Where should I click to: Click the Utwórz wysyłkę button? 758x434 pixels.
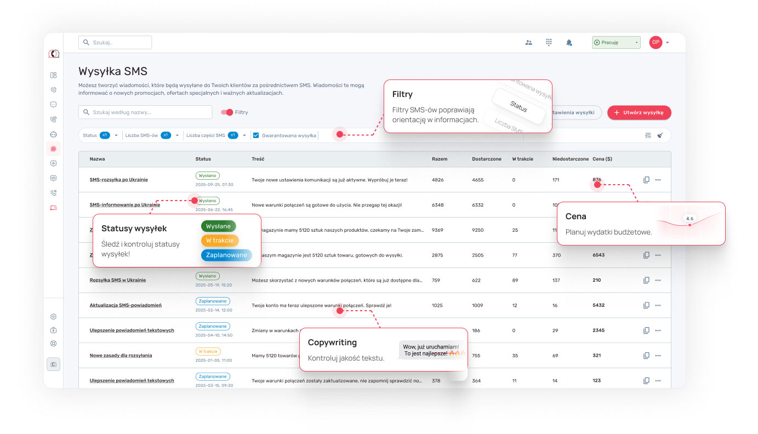[x=639, y=112]
